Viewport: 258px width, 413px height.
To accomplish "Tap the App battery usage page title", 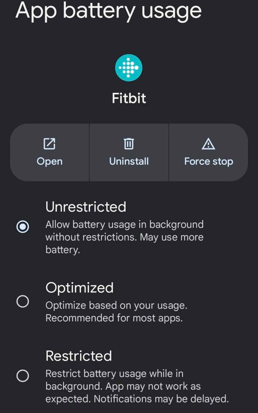I will coord(108,11).
